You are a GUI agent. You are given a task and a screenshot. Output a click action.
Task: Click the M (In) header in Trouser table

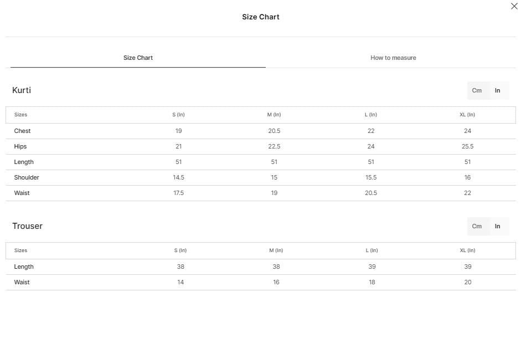276,250
